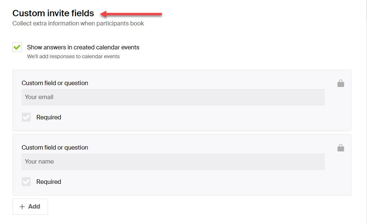Click the padlock icon in the second card
The image size is (367, 224).
click(x=341, y=147)
